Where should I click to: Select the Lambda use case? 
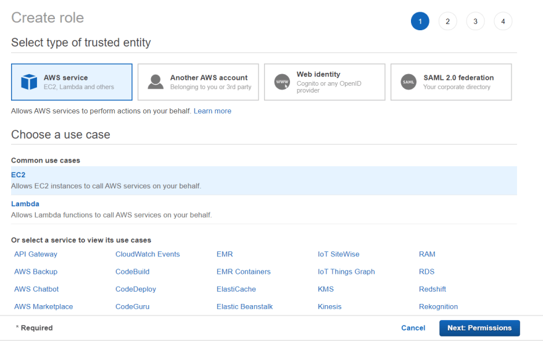(264, 209)
